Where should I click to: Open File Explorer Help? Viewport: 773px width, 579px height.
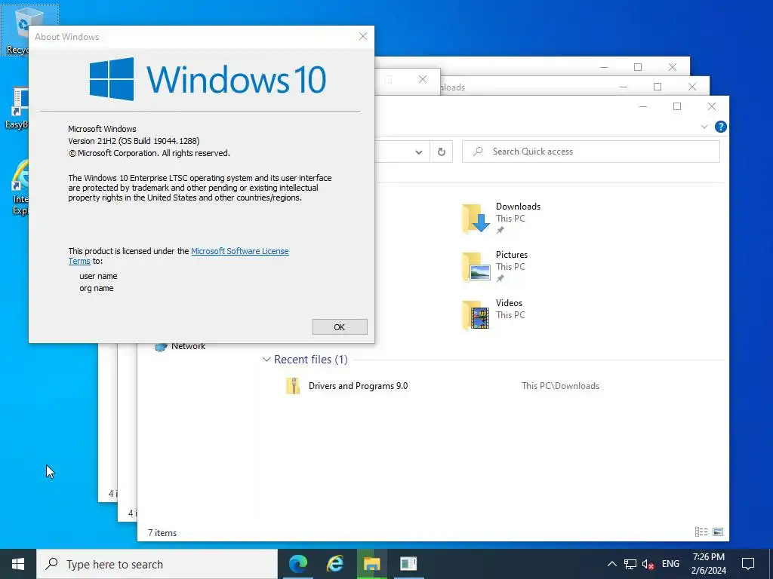tap(720, 127)
